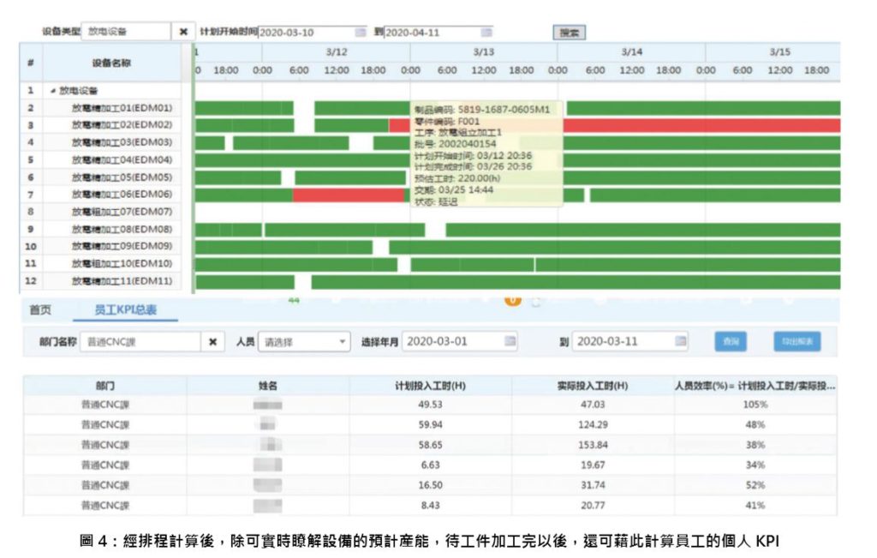The height and width of the screenshot is (558, 877).
Task: Click calendar icon beside 2020-03-11 field
Action: (680, 341)
